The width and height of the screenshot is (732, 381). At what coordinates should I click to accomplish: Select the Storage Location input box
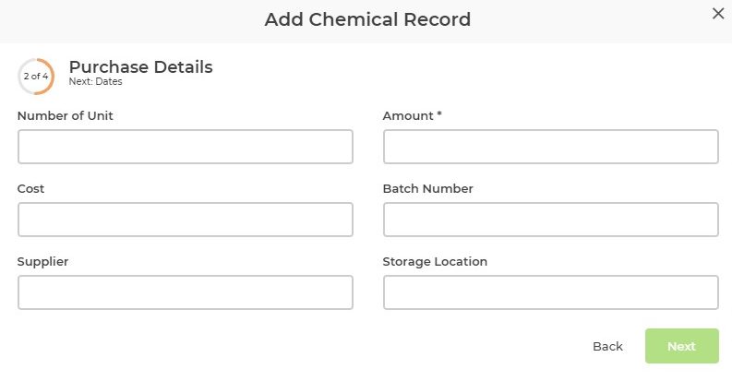(x=550, y=292)
